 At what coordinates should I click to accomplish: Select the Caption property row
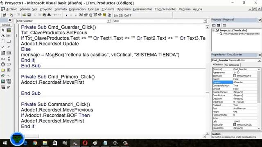235,82
